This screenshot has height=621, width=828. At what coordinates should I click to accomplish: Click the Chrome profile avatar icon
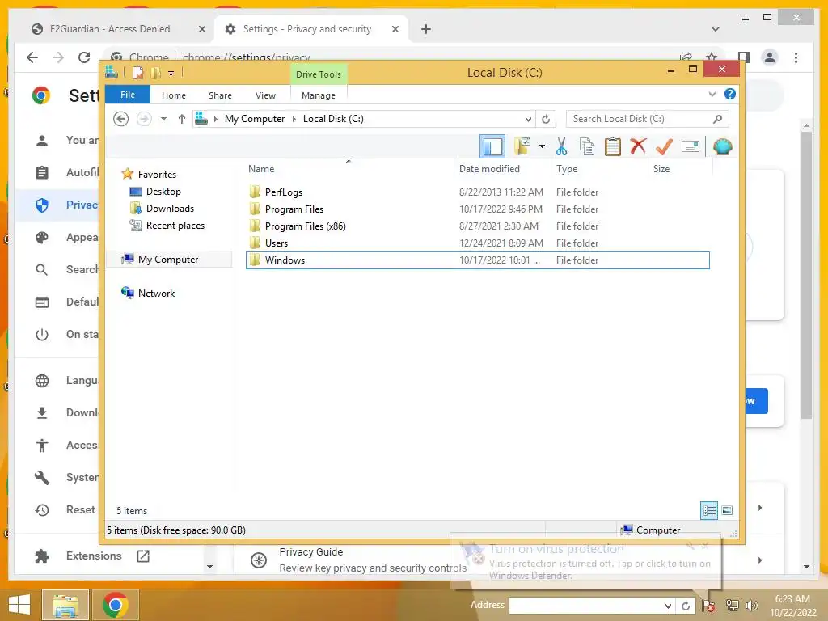coord(770,57)
